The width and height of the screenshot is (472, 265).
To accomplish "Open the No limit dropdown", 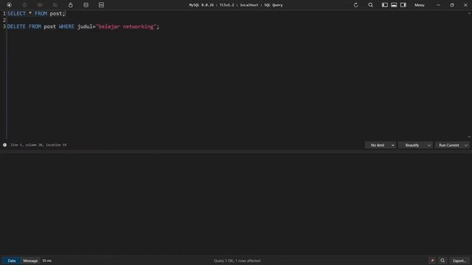I will 381,145.
